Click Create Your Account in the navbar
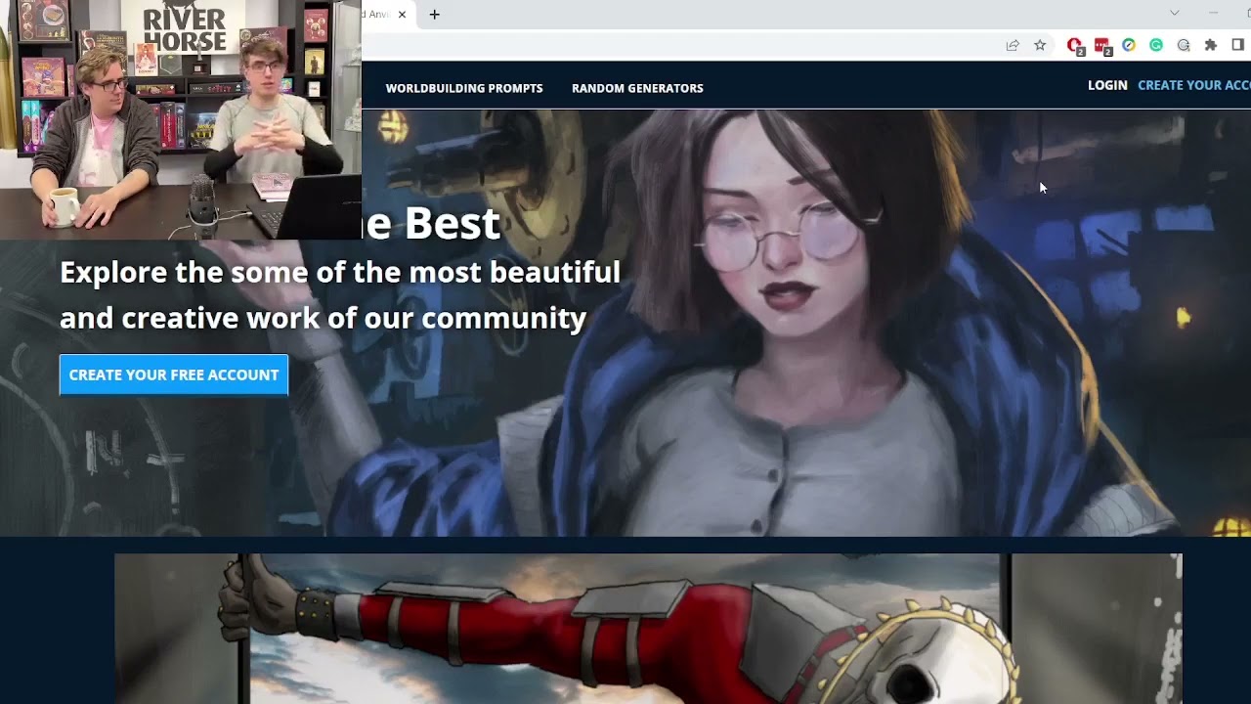Screen dimensions: 1251x704 coord(1194,85)
